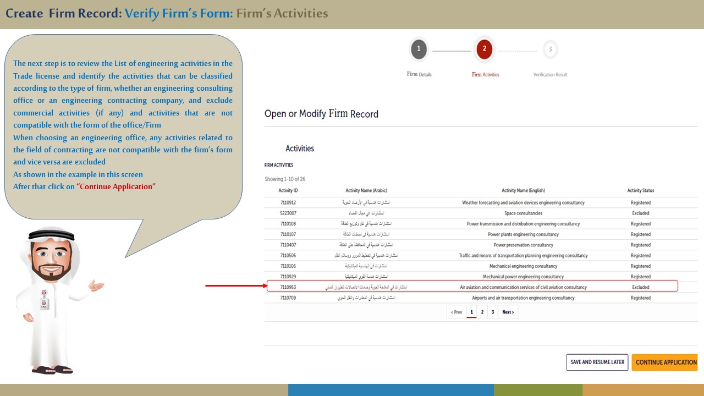The height and width of the screenshot is (396, 704).
Task: Select Mechanical engineering consultancy row
Action: (523, 266)
